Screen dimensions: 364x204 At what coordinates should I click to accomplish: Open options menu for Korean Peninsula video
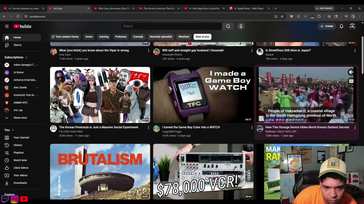point(148,127)
